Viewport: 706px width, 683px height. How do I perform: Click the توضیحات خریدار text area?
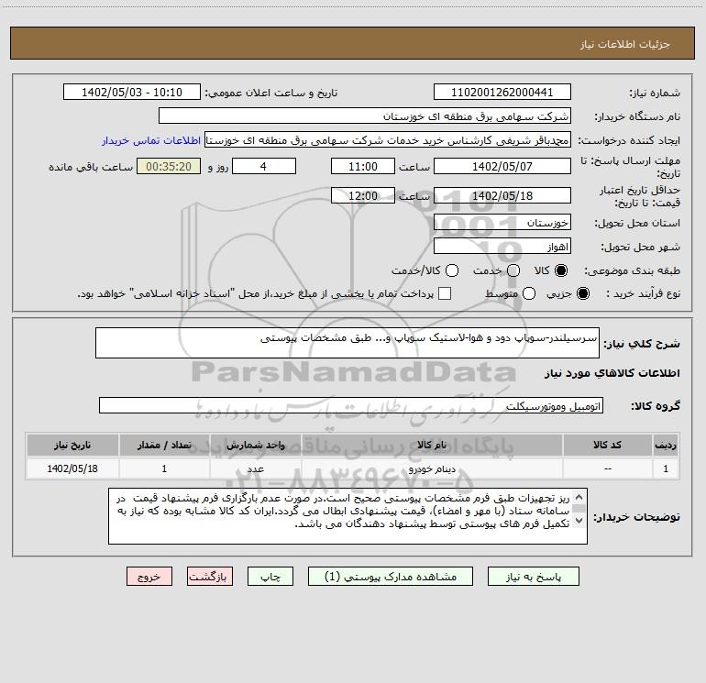(347, 516)
